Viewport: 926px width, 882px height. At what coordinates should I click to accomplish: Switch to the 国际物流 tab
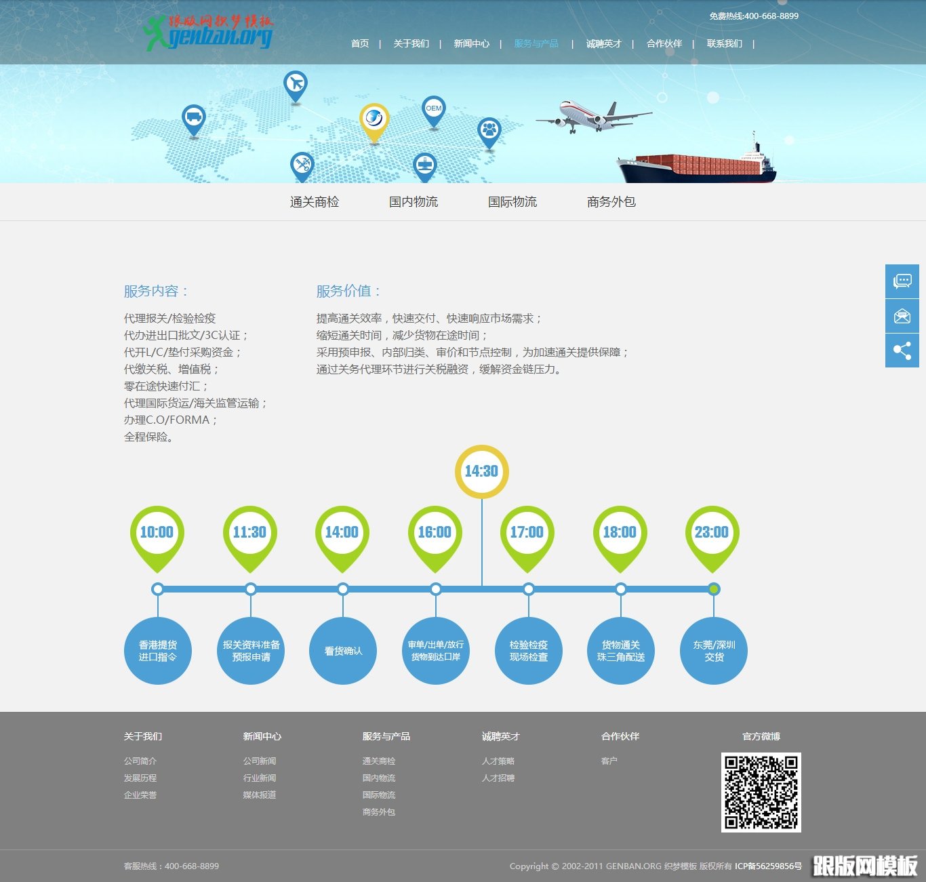(512, 202)
